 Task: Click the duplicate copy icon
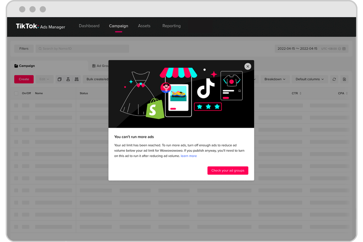60,79
